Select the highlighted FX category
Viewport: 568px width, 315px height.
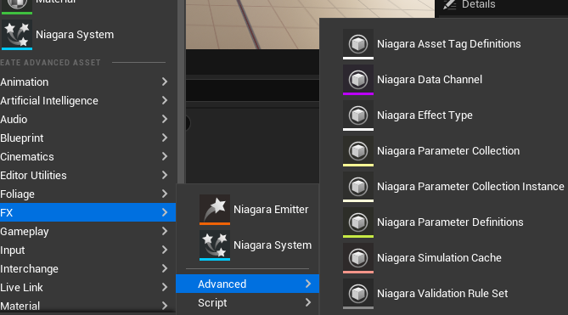click(x=87, y=212)
